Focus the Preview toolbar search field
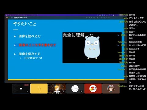This screenshot has height=110, width=147. (x=108, y=18)
